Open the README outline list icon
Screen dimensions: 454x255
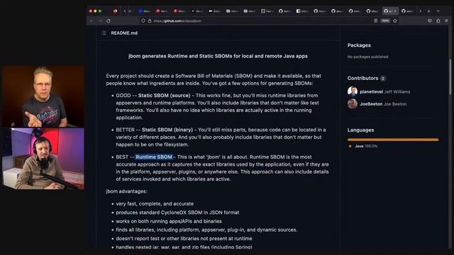104,33
